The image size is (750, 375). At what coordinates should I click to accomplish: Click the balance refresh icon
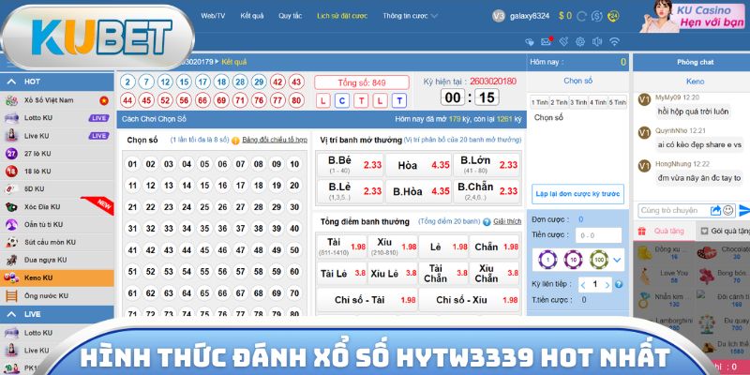coord(581,16)
